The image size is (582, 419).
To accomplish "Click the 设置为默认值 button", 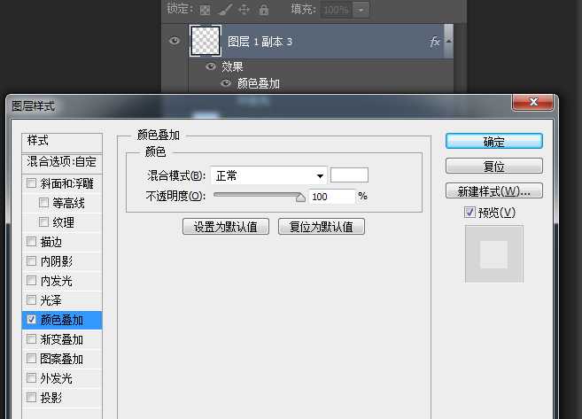I will click(x=226, y=227).
